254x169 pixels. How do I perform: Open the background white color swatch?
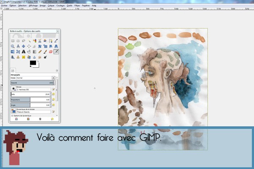point(38,65)
